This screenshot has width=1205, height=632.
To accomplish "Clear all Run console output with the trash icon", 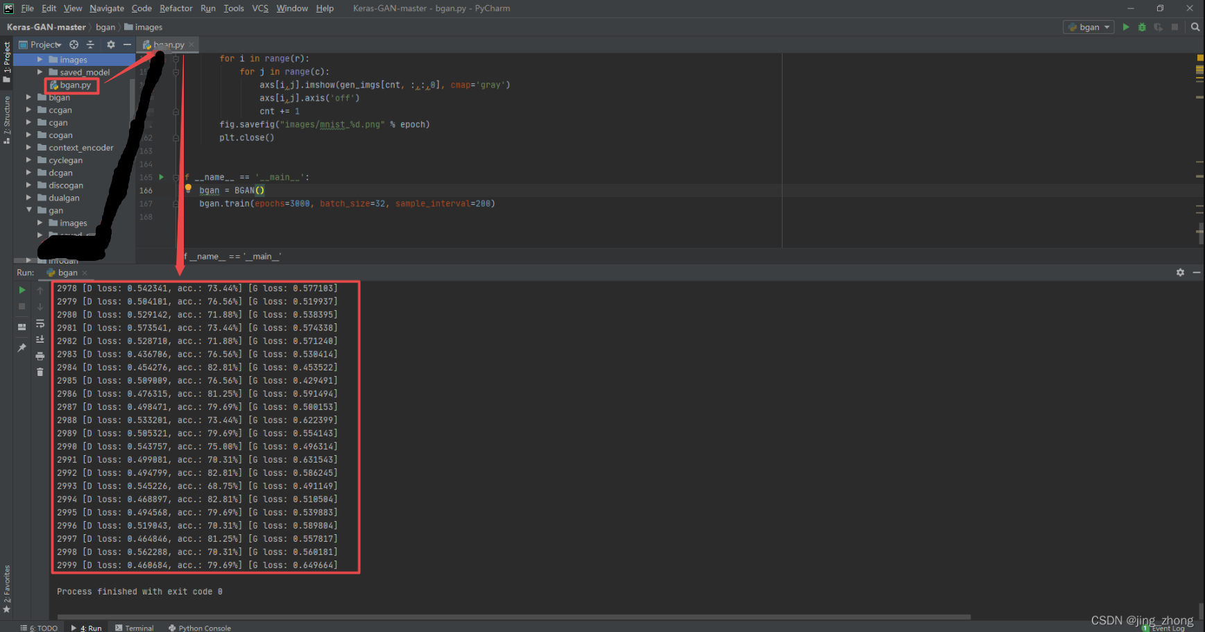I will click(40, 372).
